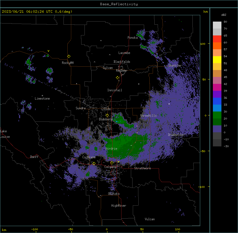Click the -100 tick on the bottom axis
Image resolution: width=238 pixels, height=233 pixels.
[x=35, y=229]
